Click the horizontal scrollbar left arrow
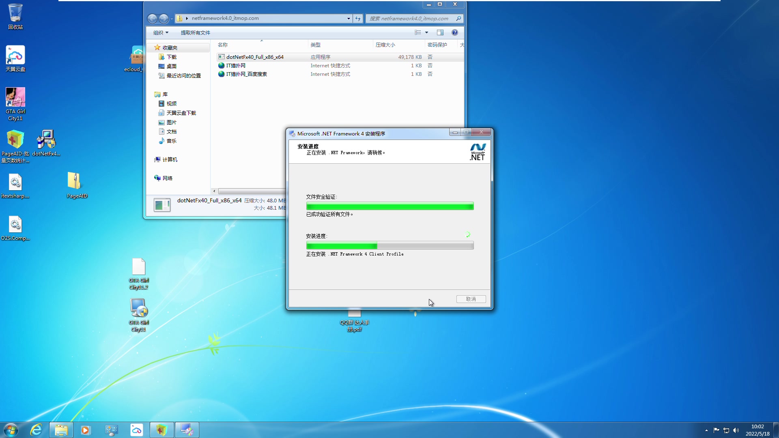 214,191
